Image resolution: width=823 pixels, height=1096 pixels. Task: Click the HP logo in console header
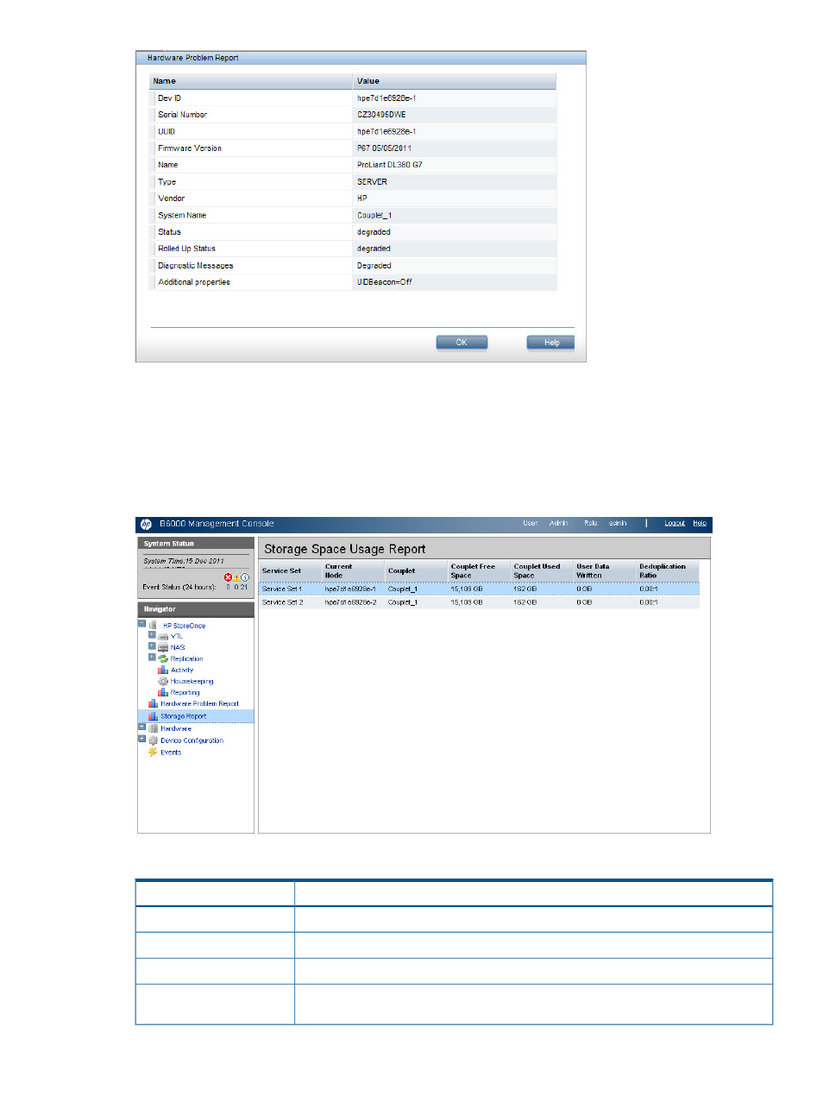(x=146, y=524)
